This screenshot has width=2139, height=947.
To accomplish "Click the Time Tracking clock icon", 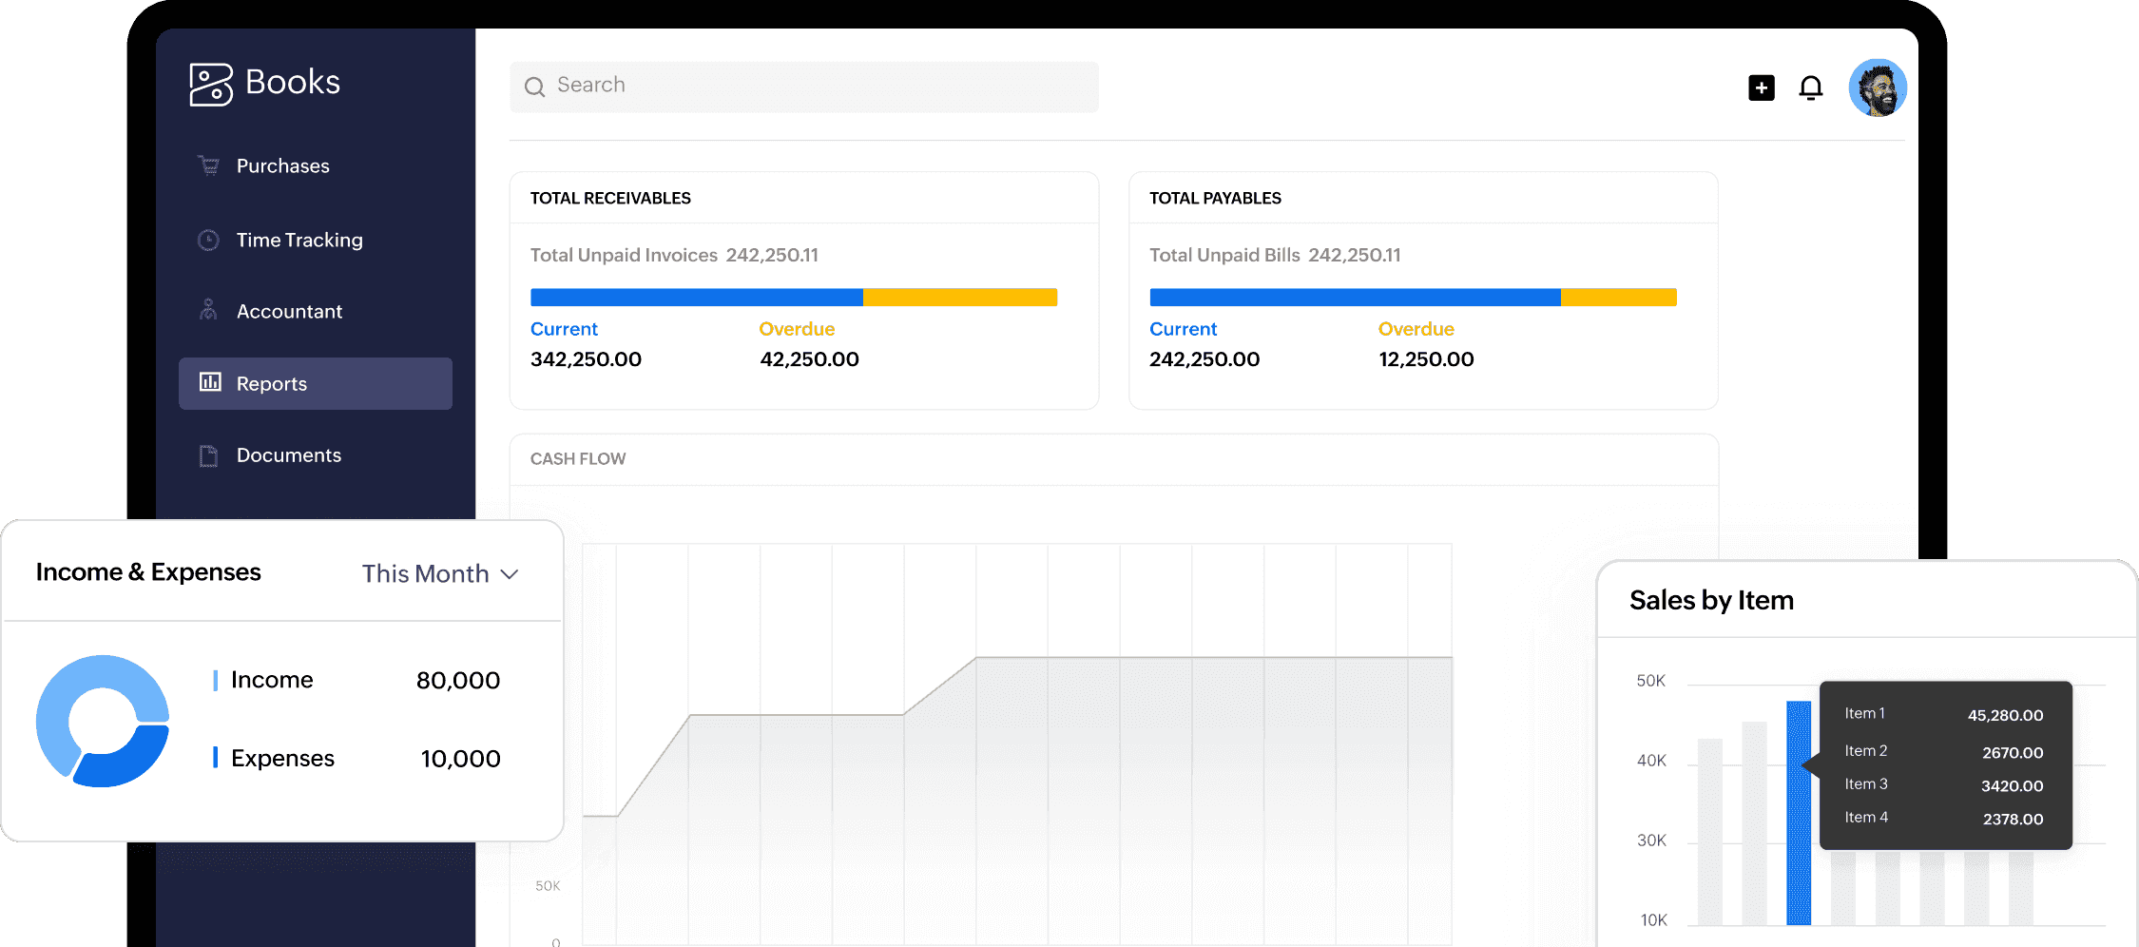I will coord(208,240).
